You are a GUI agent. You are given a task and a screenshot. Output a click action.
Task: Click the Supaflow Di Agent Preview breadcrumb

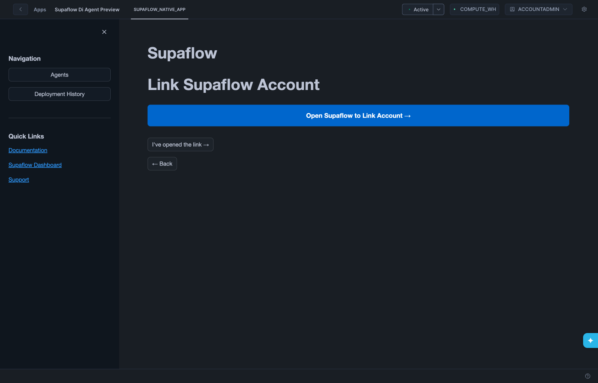coord(87,10)
